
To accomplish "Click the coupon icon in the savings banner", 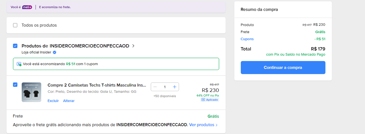I will [19, 64].
